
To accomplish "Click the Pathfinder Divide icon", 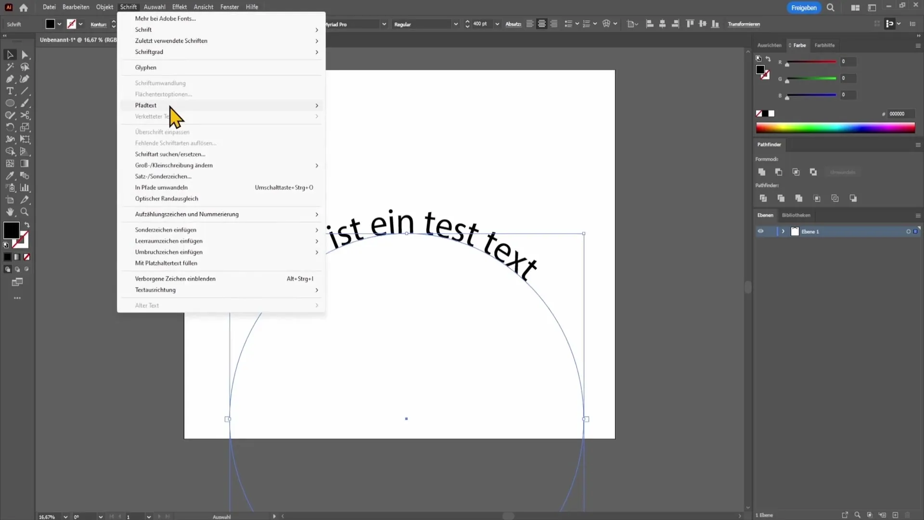I will point(763,198).
